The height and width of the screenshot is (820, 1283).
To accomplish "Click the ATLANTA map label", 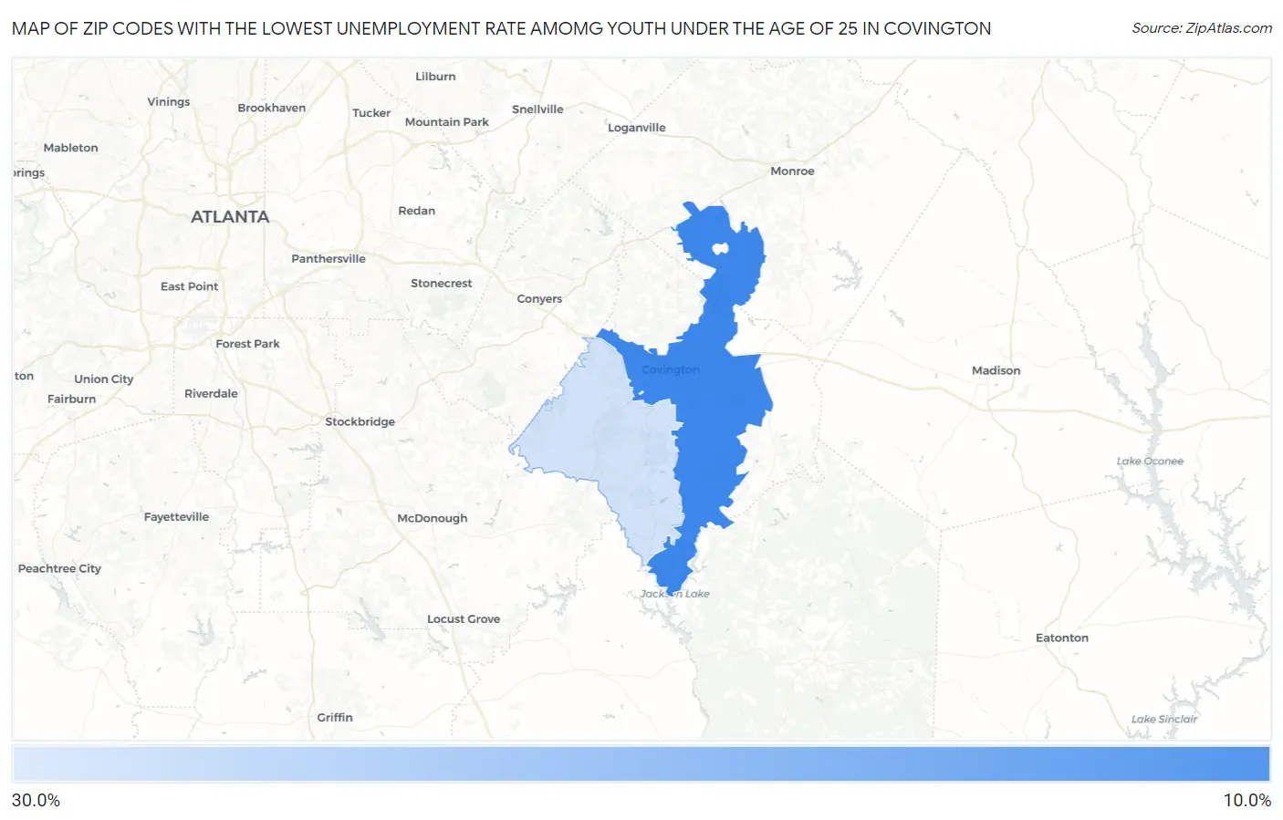I will tap(230, 217).
